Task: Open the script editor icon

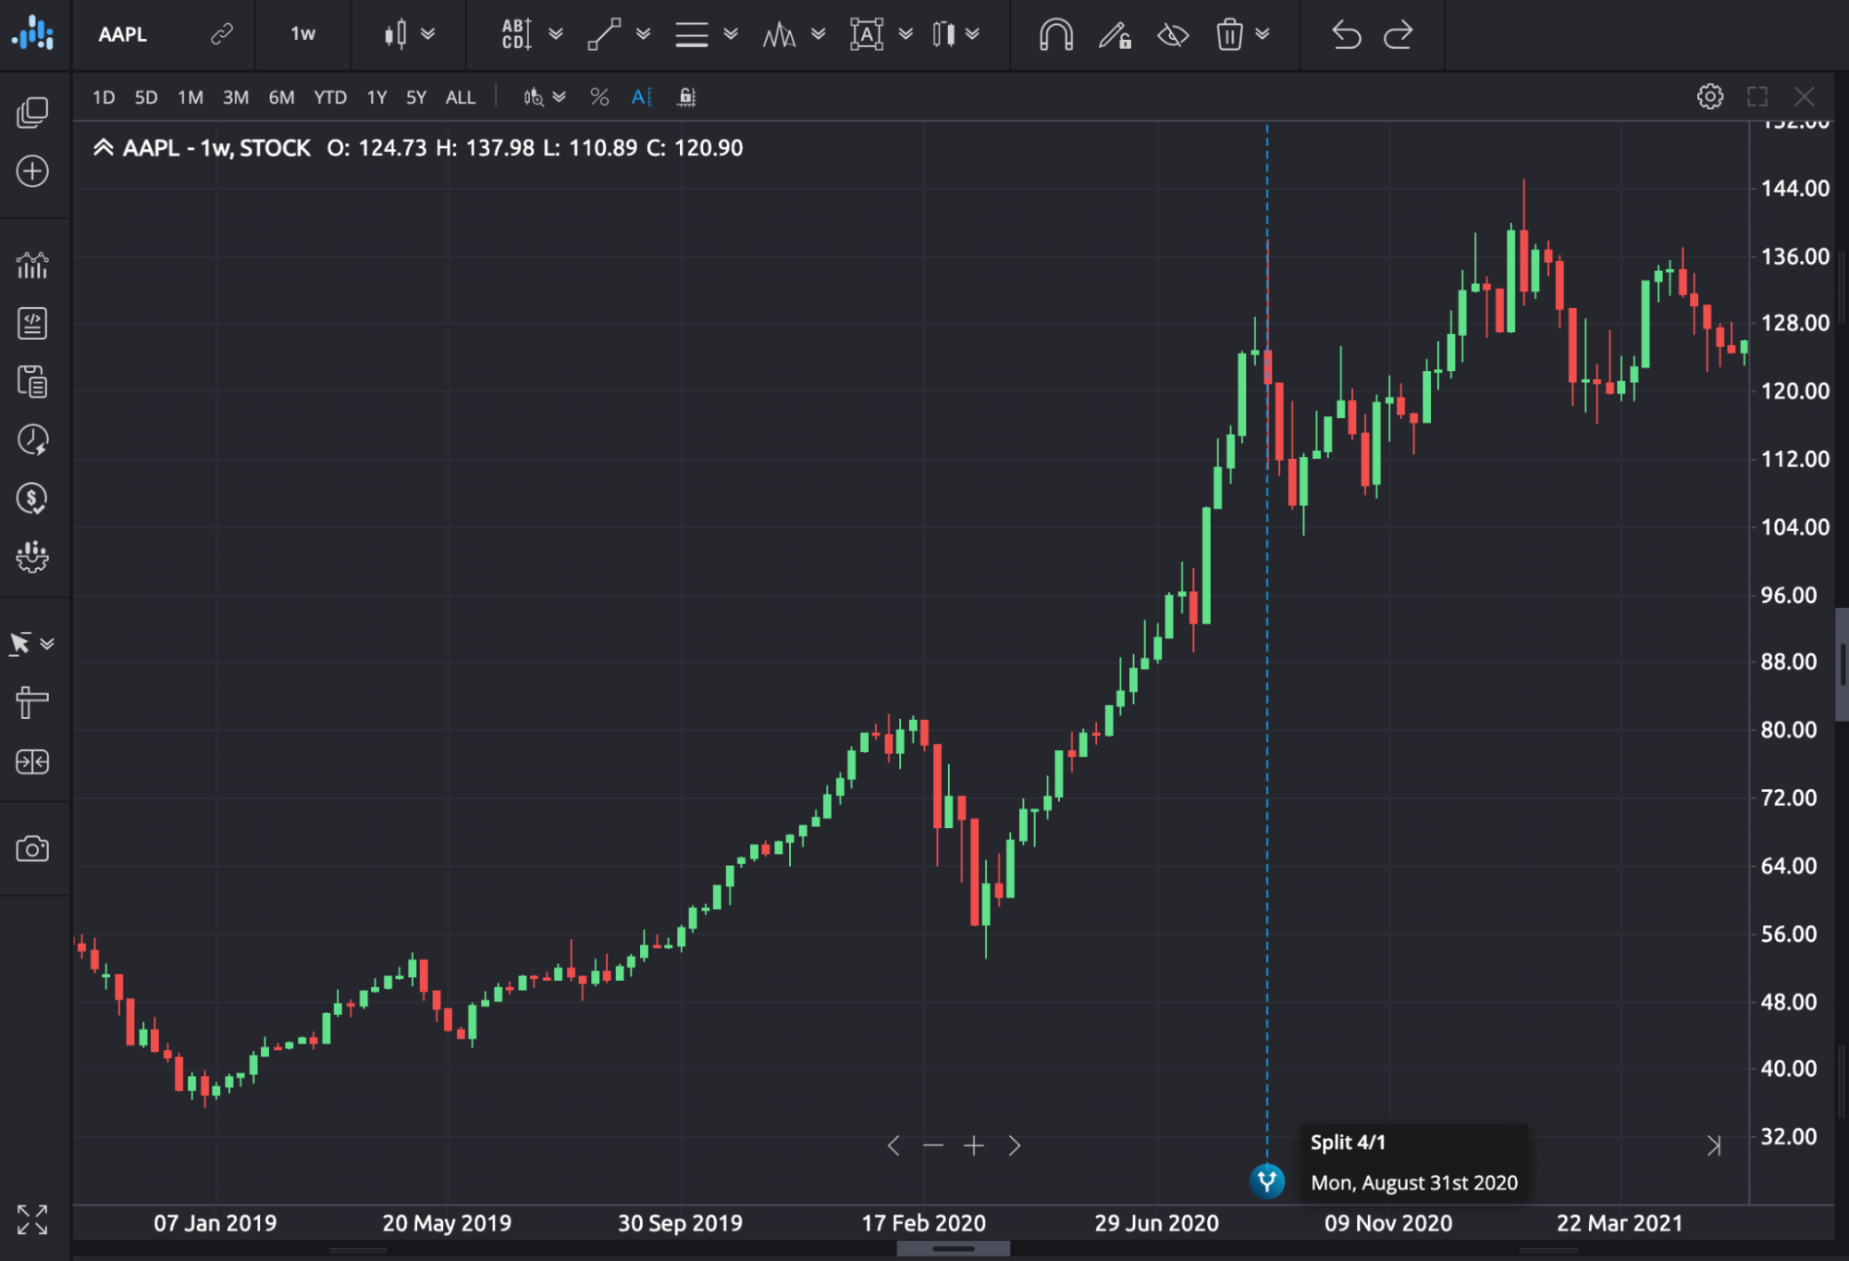Action: pos(32,324)
